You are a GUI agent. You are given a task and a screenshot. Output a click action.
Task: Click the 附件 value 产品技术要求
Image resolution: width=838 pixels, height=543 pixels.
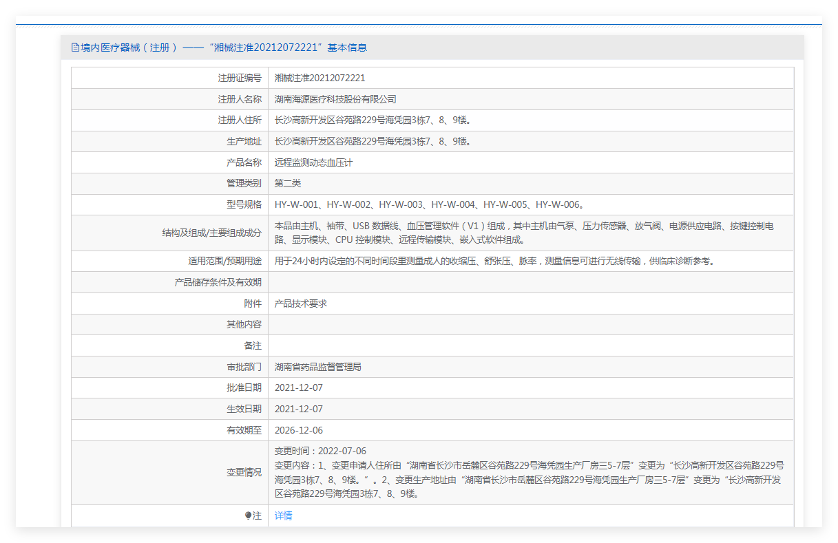click(x=300, y=303)
